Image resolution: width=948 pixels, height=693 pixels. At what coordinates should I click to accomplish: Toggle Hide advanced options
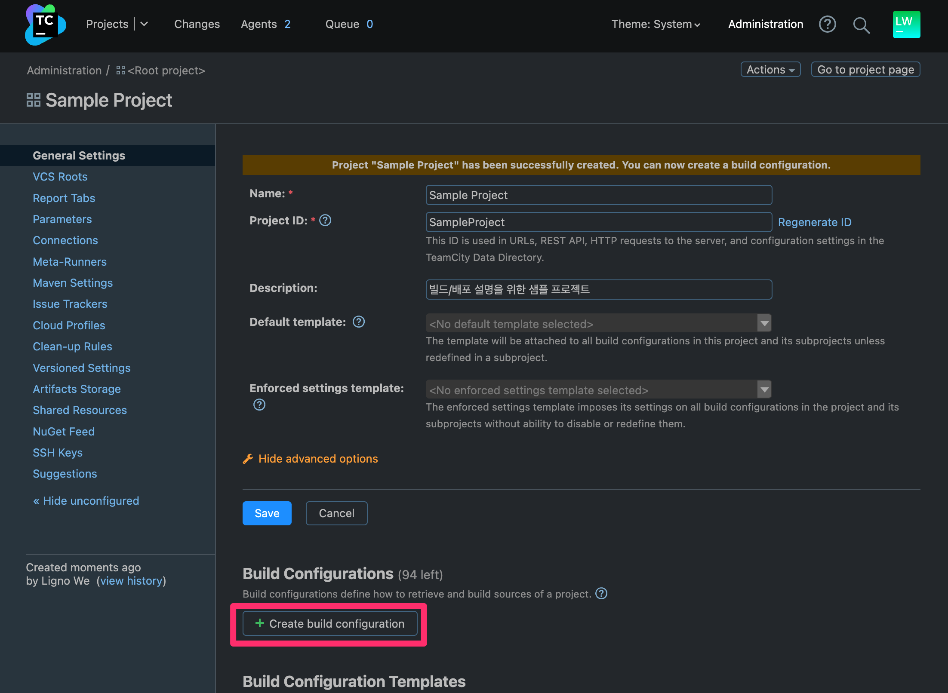(x=317, y=459)
